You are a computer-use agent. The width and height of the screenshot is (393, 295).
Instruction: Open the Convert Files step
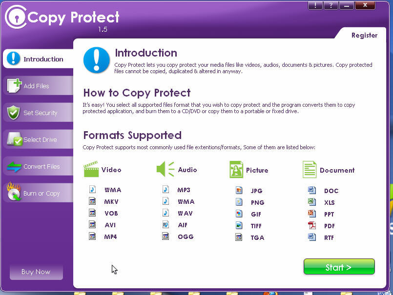click(39, 166)
